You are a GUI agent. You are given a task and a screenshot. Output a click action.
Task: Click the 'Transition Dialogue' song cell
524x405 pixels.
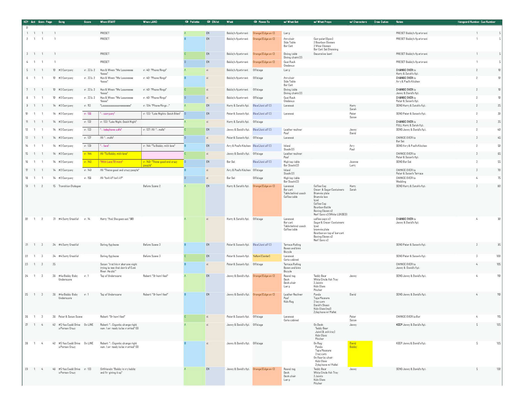(70, 186)
